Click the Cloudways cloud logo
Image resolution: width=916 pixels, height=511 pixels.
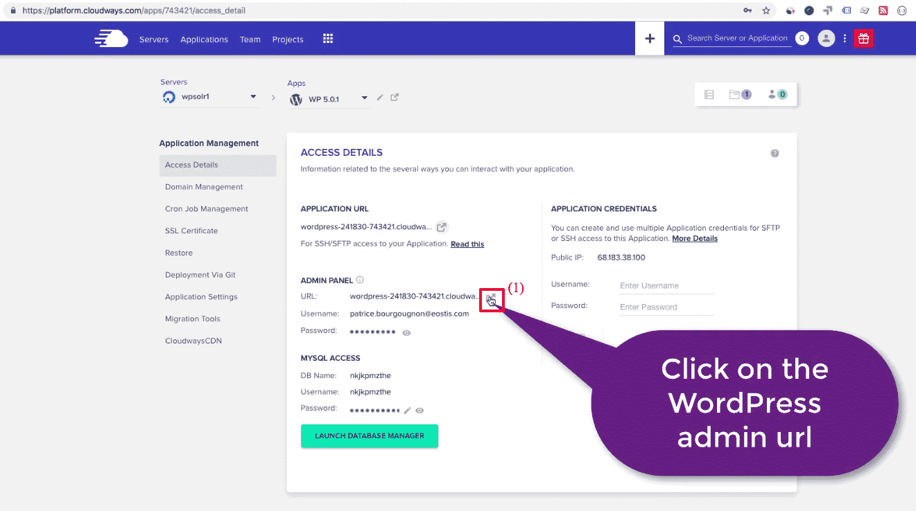click(111, 39)
